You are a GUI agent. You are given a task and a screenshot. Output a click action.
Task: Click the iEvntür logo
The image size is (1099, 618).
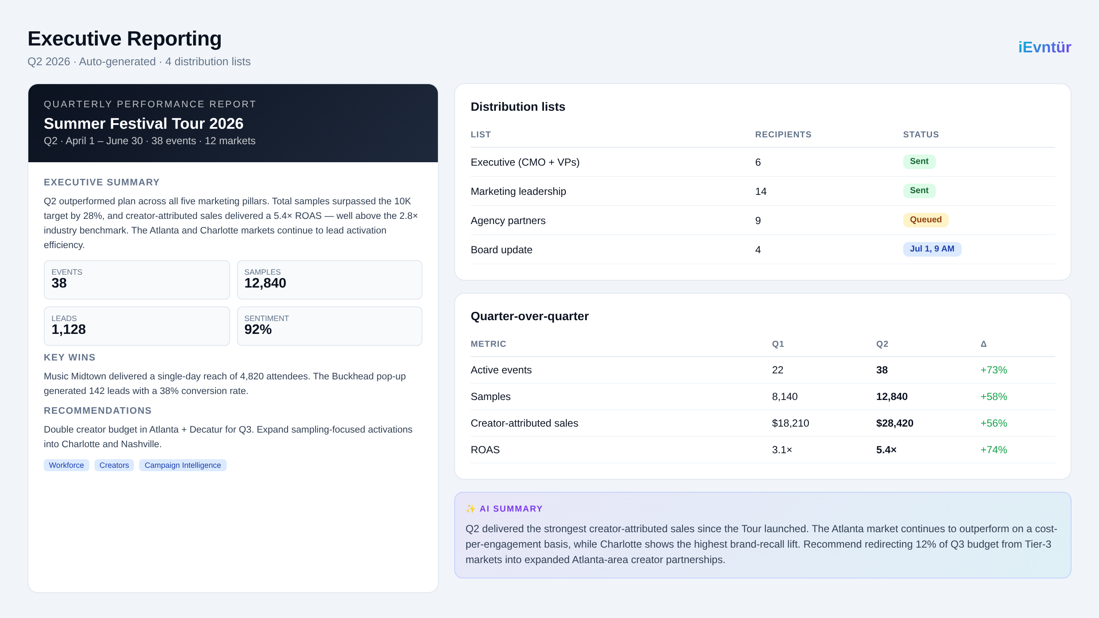1044,47
